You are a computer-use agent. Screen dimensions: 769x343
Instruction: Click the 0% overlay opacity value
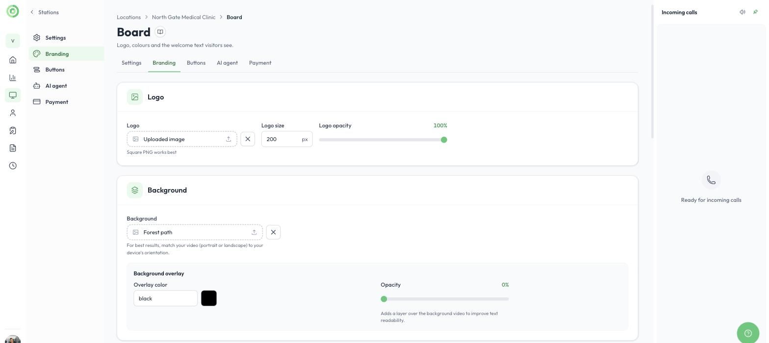pos(505,285)
